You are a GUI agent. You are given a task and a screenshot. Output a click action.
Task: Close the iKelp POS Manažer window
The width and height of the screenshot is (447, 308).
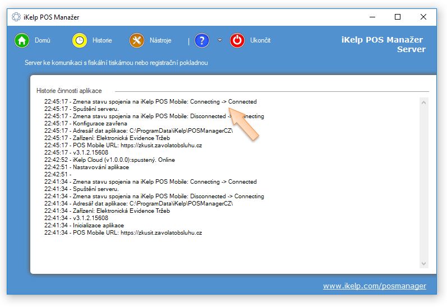click(x=423, y=17)
